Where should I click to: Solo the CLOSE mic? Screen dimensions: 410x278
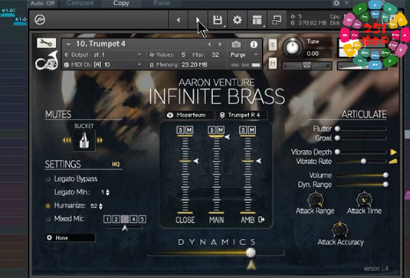coord(180,130)
